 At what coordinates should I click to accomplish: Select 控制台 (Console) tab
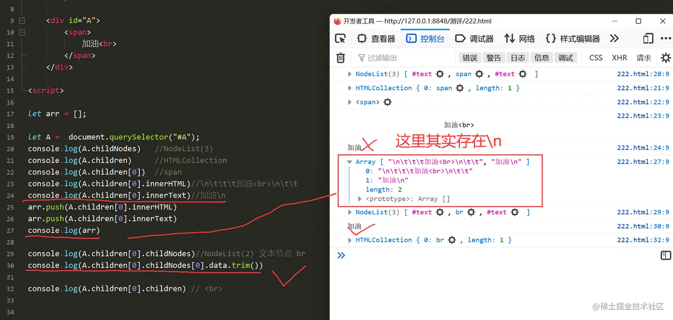[425, 39]
